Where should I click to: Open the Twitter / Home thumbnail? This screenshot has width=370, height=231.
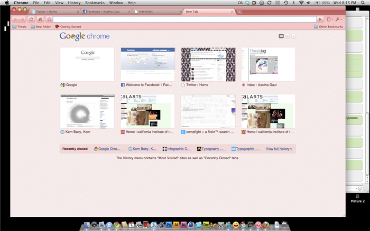[208, 64]
